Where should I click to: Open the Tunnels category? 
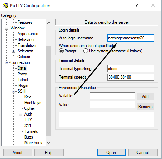point(31,131)
